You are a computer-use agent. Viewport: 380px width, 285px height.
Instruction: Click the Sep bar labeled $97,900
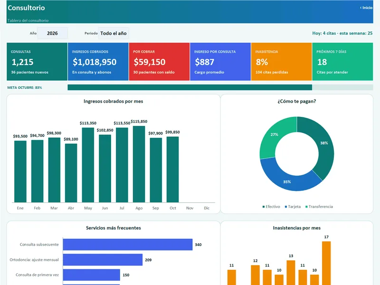156,170
